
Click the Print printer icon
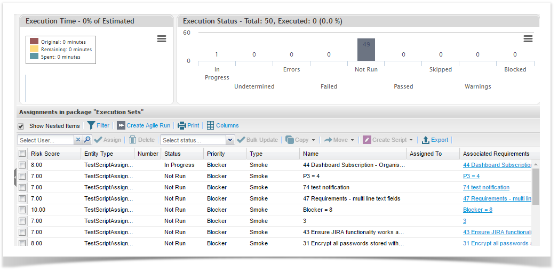[x=182, y=125]
